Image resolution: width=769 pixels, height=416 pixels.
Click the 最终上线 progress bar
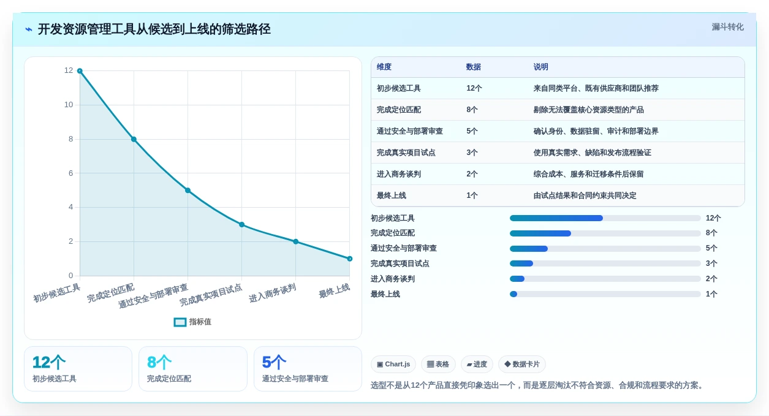click(605, 294)
